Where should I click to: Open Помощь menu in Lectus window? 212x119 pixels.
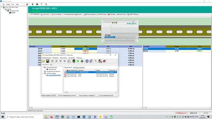pyautogui.click(x=79, y=58)
